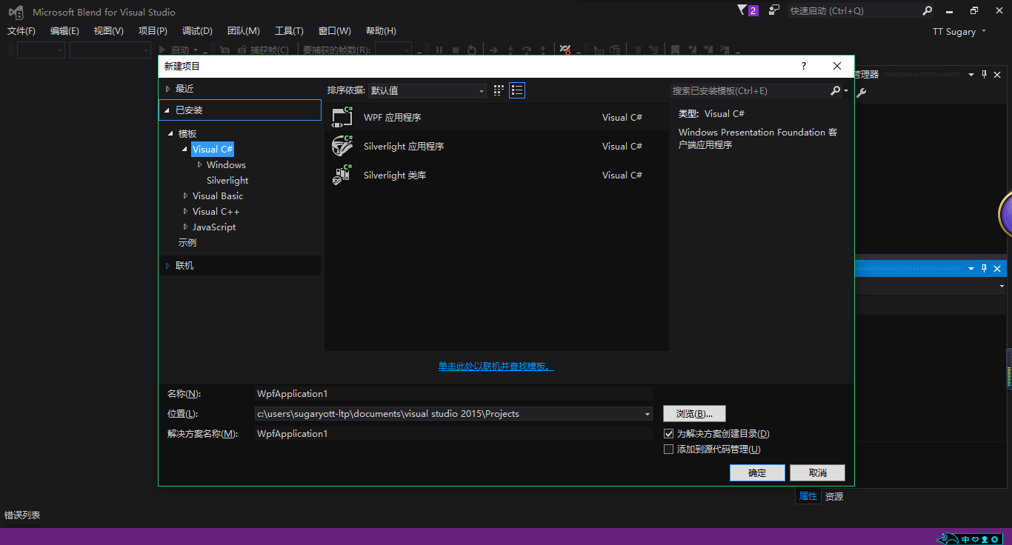
Task: Switch to the 属性 tab
Action: click(808, 496)
